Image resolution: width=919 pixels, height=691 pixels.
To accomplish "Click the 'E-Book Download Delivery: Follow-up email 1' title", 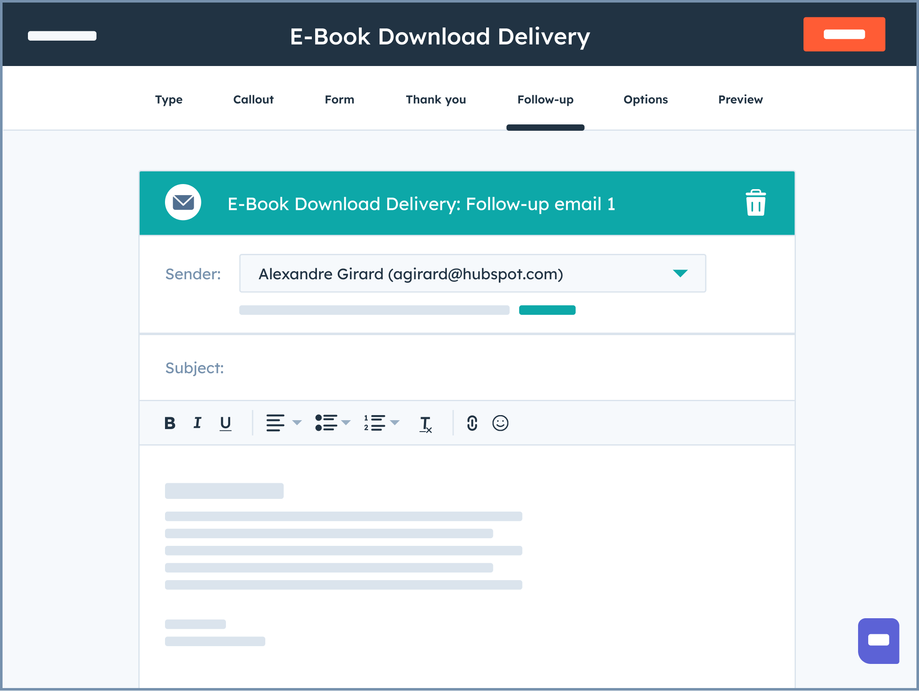I will (x=421, y=204).
